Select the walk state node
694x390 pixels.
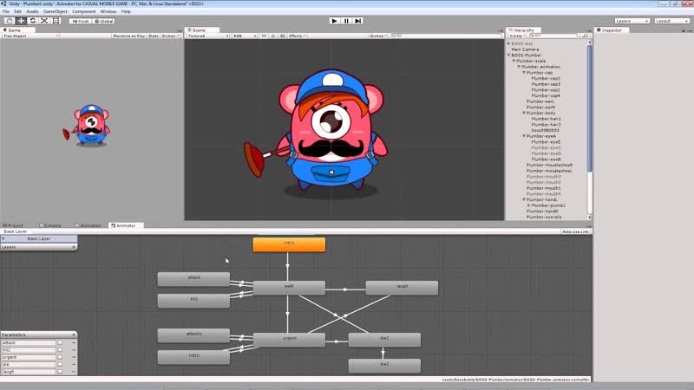[x=289, y=288]
